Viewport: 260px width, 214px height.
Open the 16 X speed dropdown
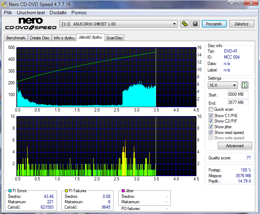(223, 85)
